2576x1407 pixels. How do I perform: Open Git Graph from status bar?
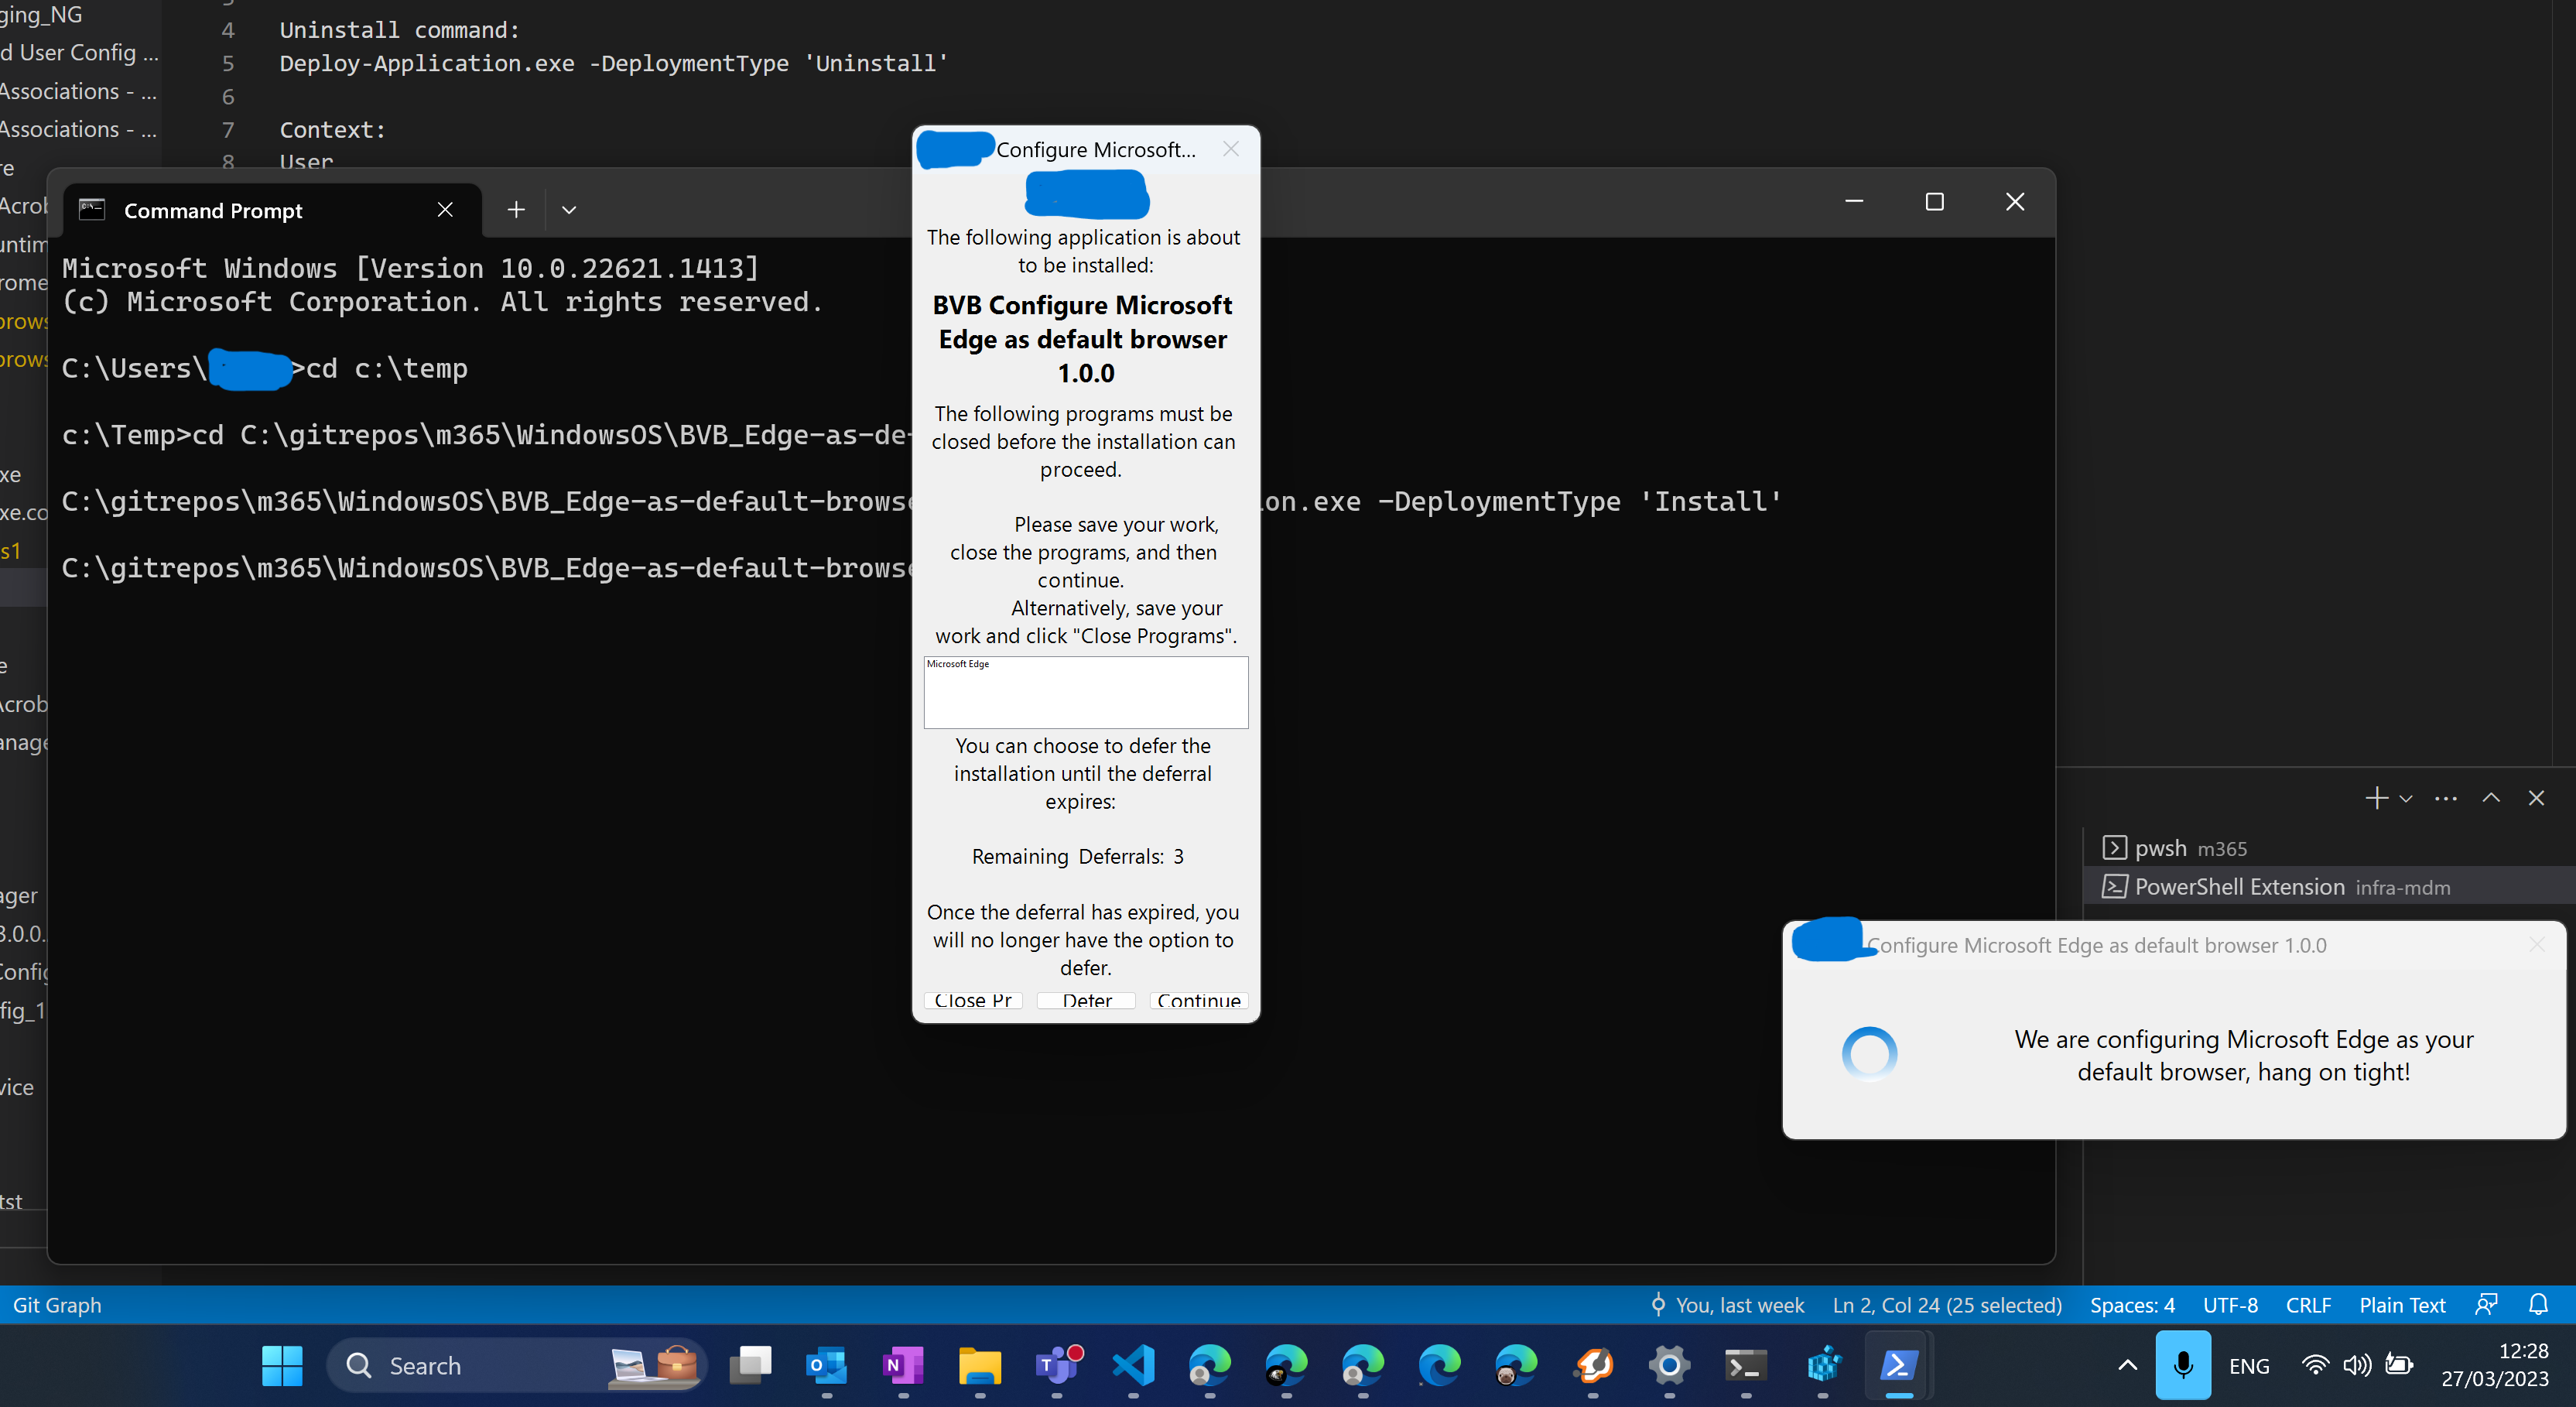pyautogui.click(x=57, y=1305)
